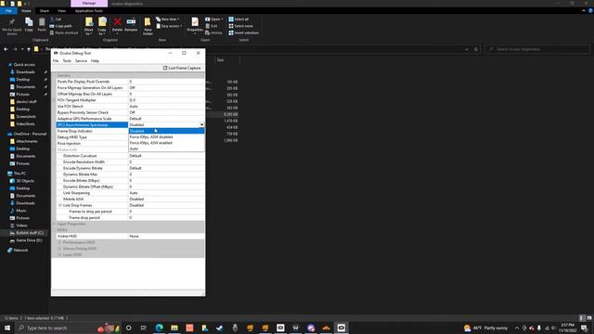Select the Frame Drop Indicator row
This screenshot has height=334, width=594.
coord(93,131)
